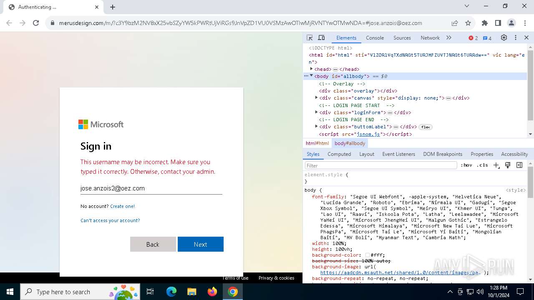Click the site security lock icon

click(x=53, y=23)
